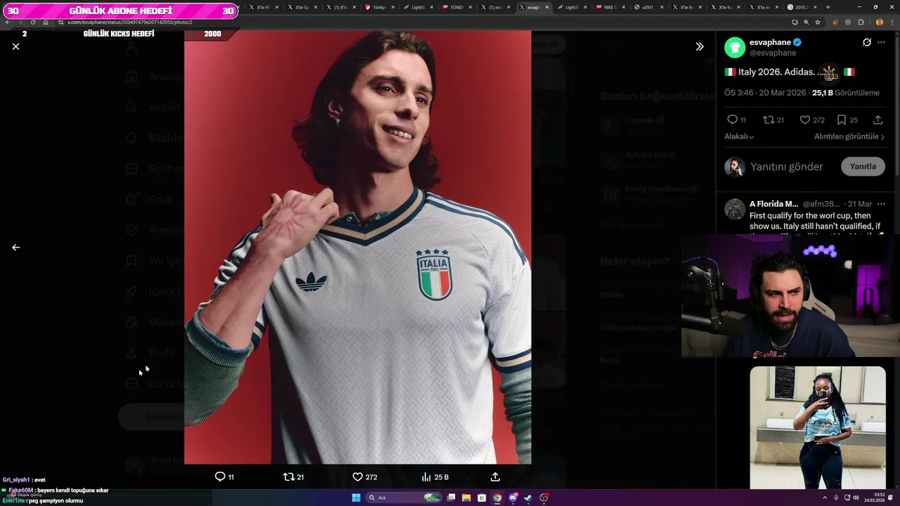This screenshot has height=506, width=900.
Task: Click browser back button
Action: 8,22
